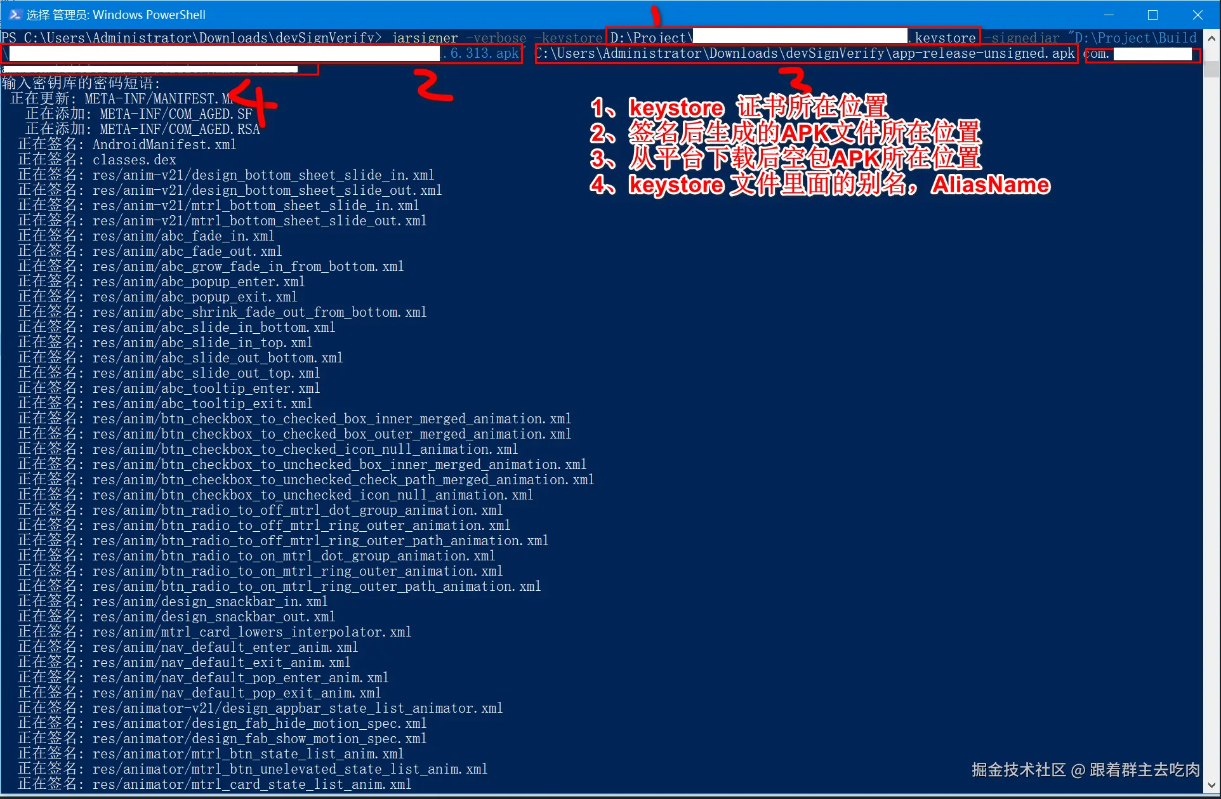Maximize the PowerShell window
The image size is (1221, 799).
1153,15
